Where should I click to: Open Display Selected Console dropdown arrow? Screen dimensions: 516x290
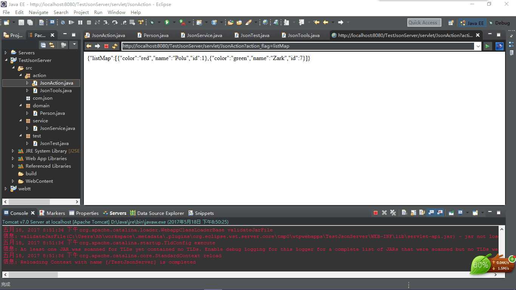pos(467,213)
